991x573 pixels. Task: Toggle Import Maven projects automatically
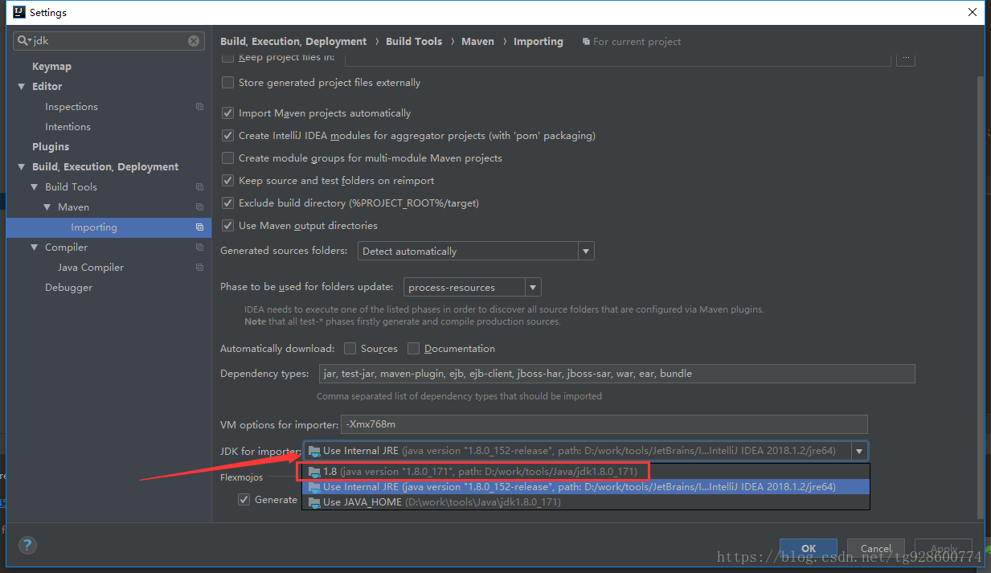227,113
